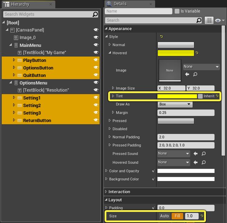Use selected asset for Hovered Sound

(196, 162)
